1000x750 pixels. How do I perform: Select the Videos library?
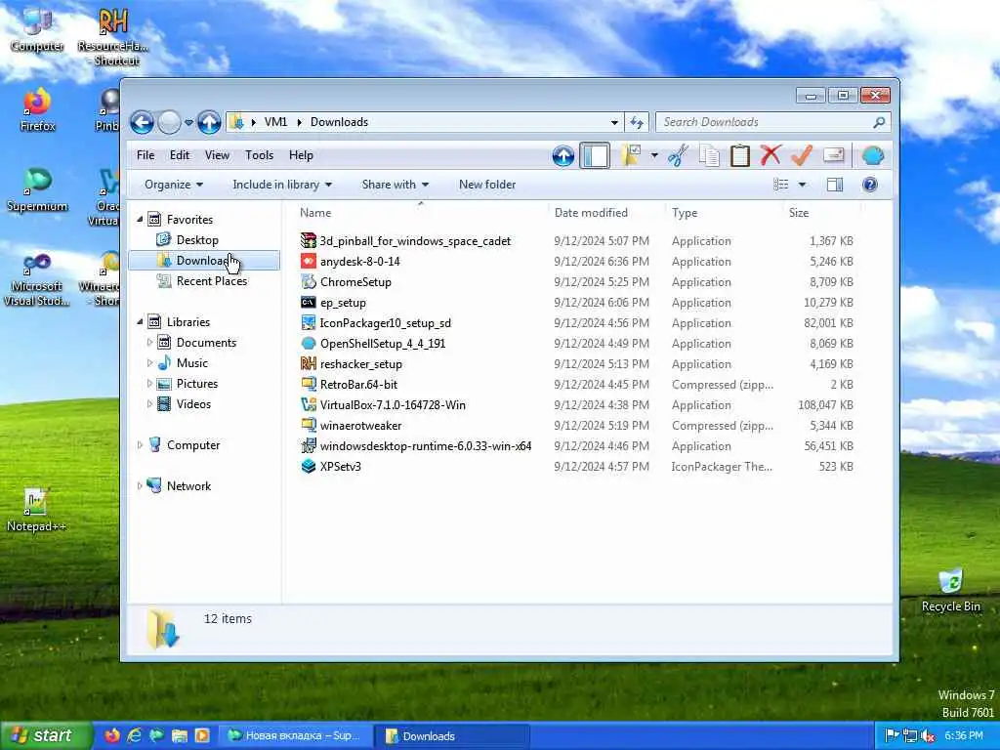[x=193, y=403]
